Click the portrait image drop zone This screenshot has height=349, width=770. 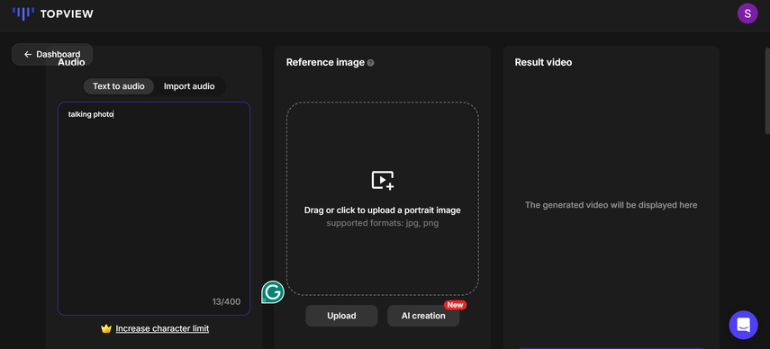[x=383, y=199]
